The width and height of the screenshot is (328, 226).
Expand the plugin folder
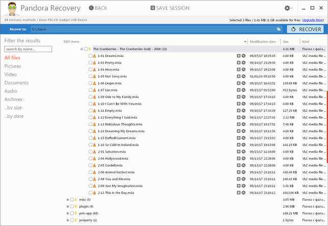(68, 206)
